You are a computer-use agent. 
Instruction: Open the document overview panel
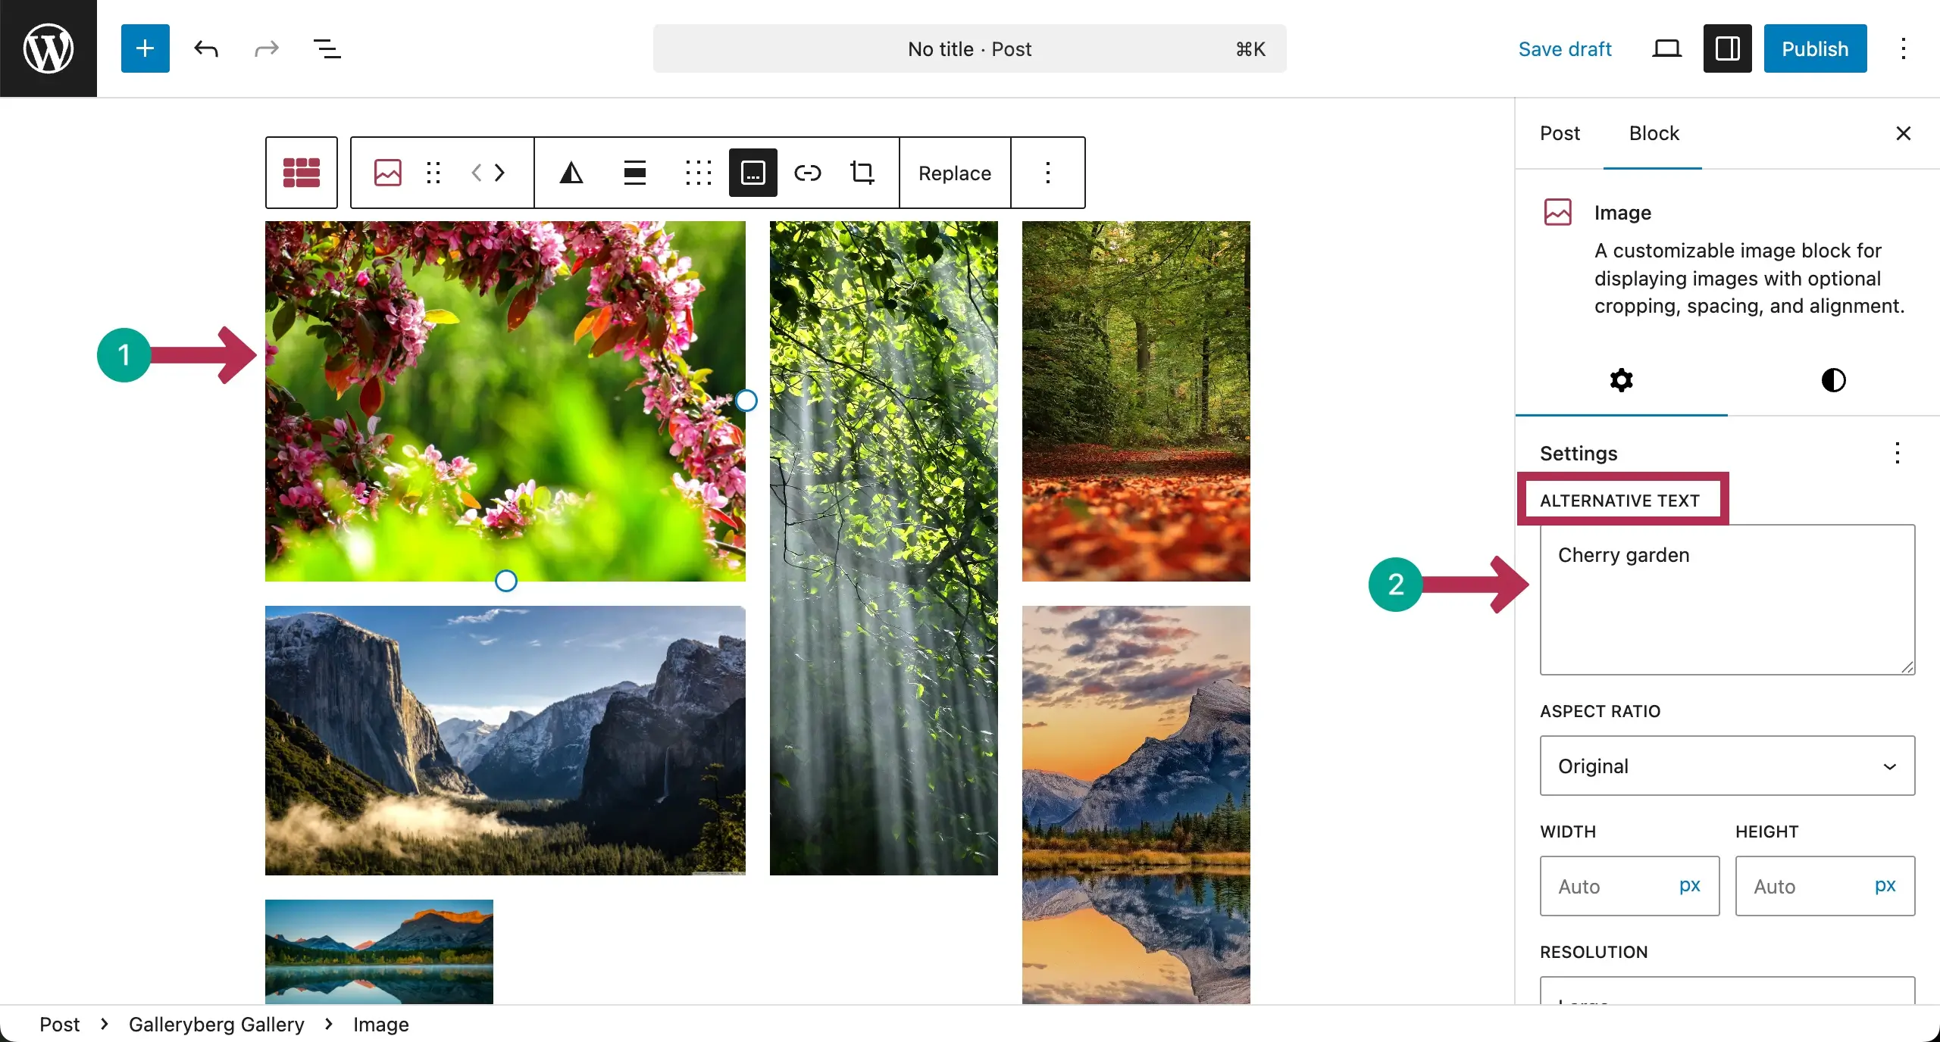[327, 48]
